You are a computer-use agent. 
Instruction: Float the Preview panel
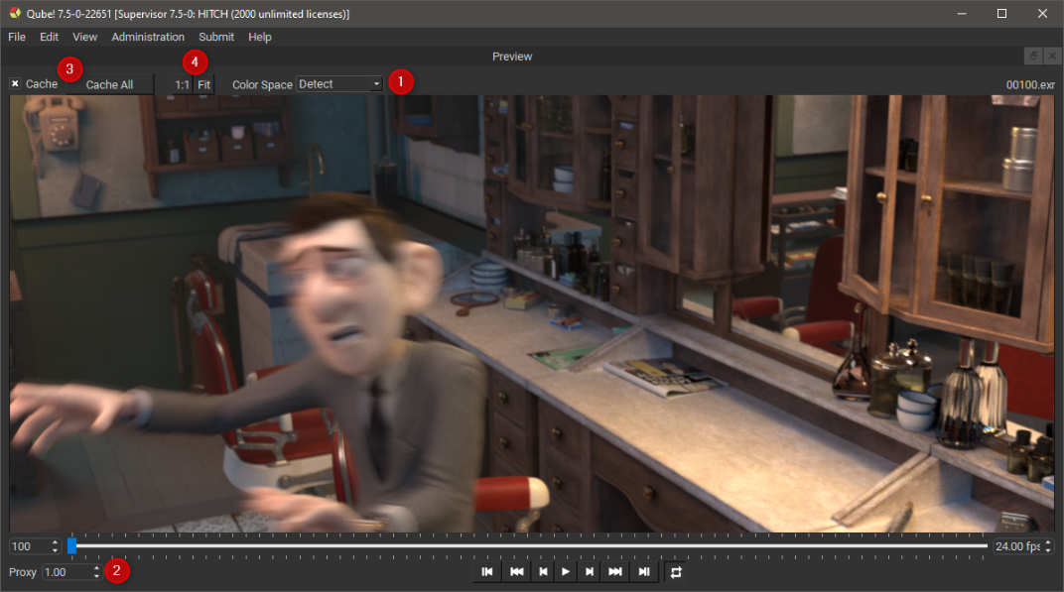click(x=1032, y=57)
